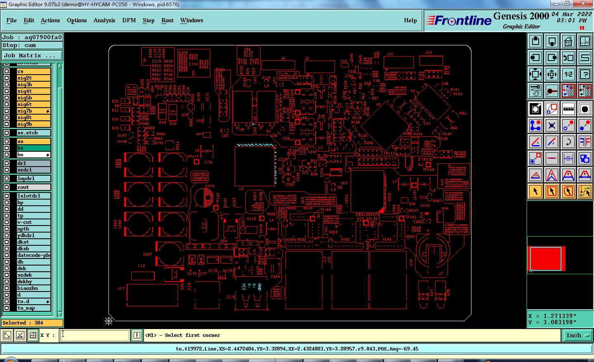Viewport: 594px width, 362px height.
Task: Click the exclamation mark icon beside input
Action: coord(137,335)
